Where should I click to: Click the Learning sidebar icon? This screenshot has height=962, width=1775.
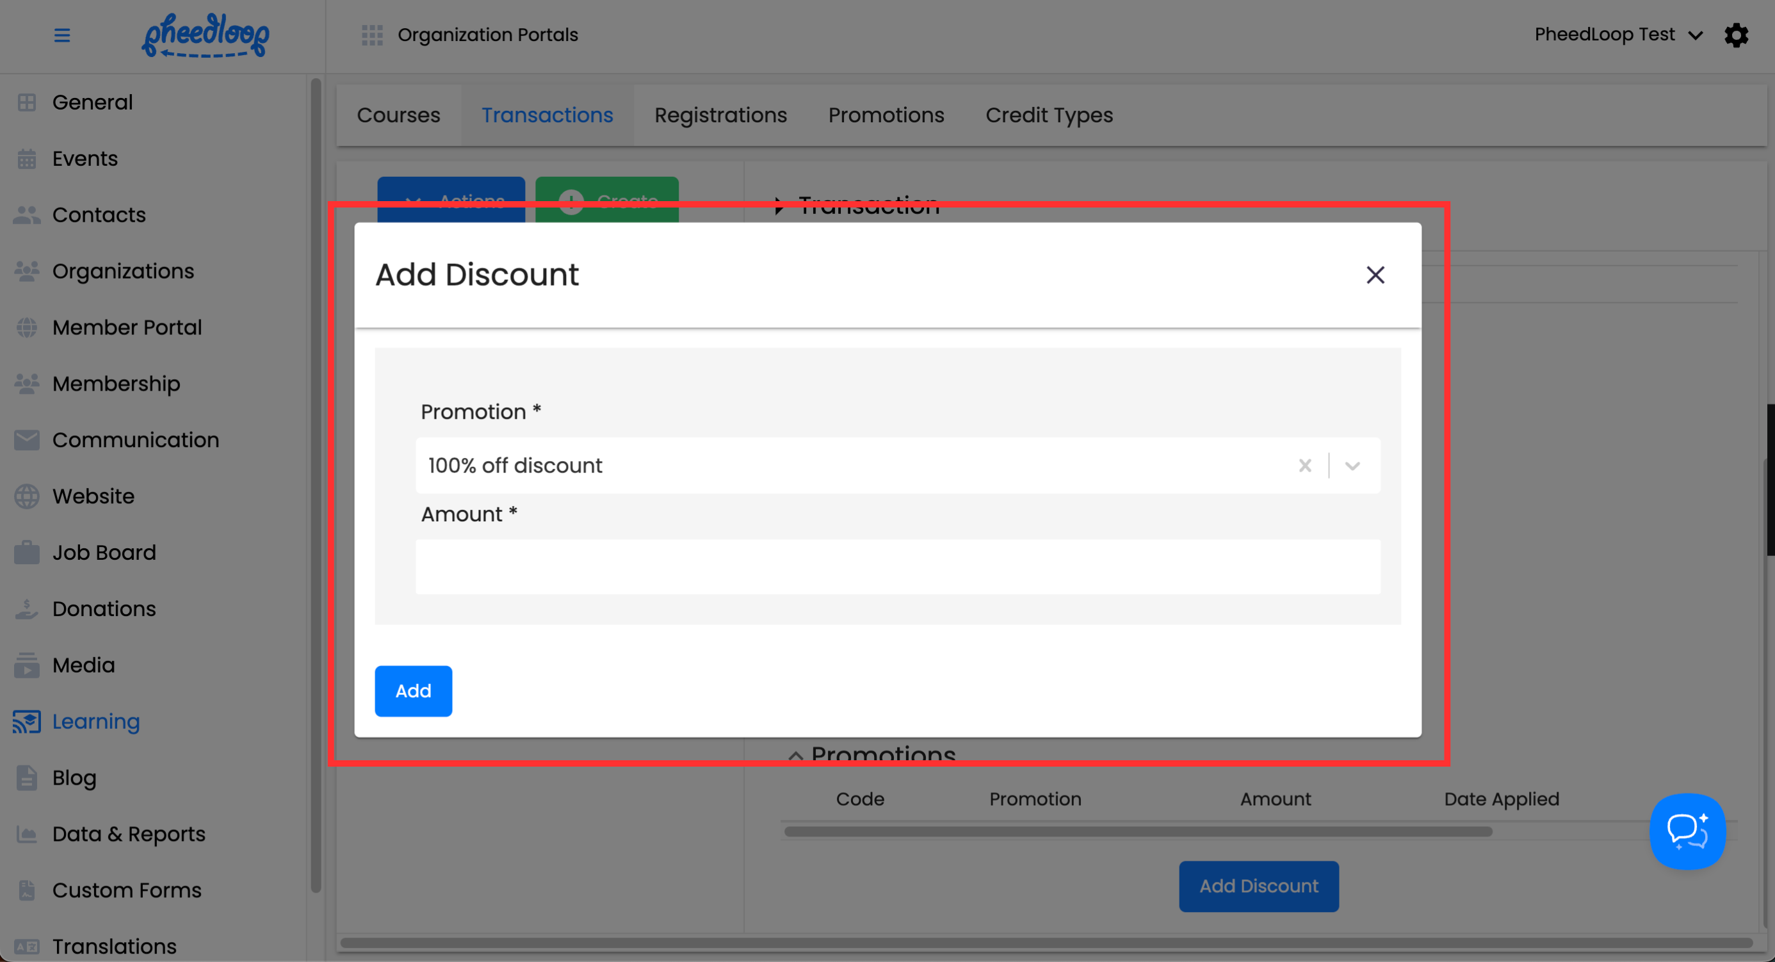[x=26, y=721]
